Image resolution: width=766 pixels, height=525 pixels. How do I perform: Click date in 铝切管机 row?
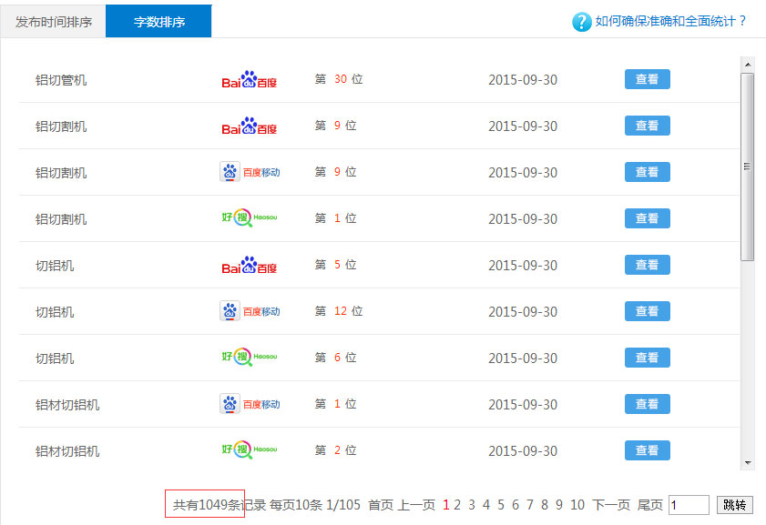pos(523,79)
